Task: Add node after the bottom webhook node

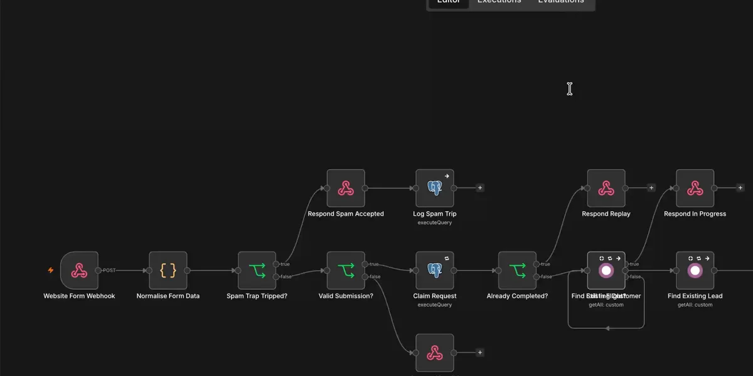Action: tap(480, 353)
